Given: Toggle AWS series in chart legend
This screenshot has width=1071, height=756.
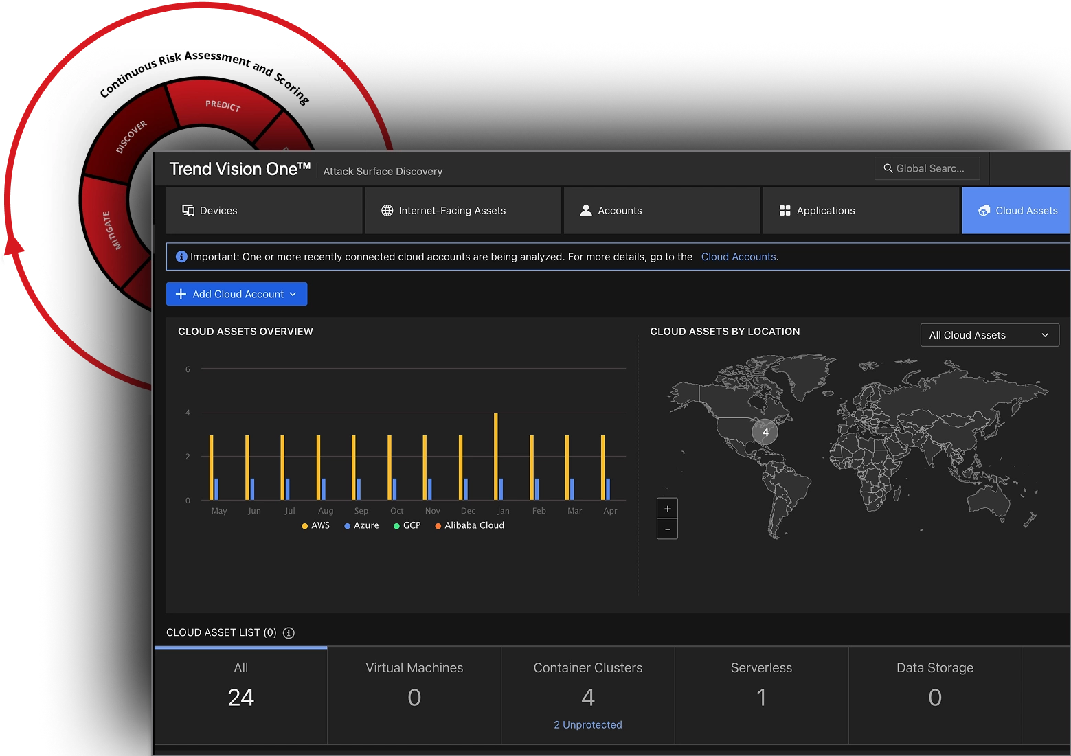Looking at the screenshot, I should point(316,525).
